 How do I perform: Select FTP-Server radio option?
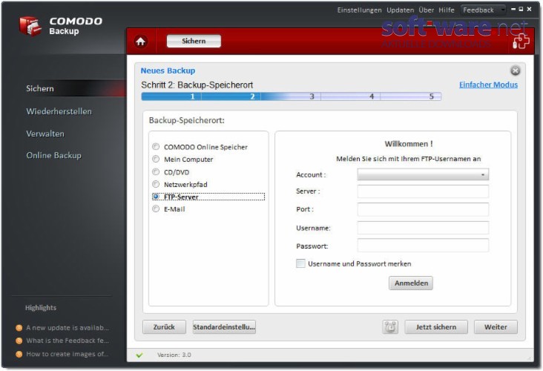click(156, 197)
